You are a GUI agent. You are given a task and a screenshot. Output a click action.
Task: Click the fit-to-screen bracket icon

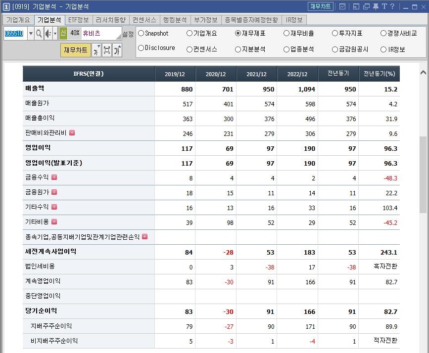click(107, 50)
